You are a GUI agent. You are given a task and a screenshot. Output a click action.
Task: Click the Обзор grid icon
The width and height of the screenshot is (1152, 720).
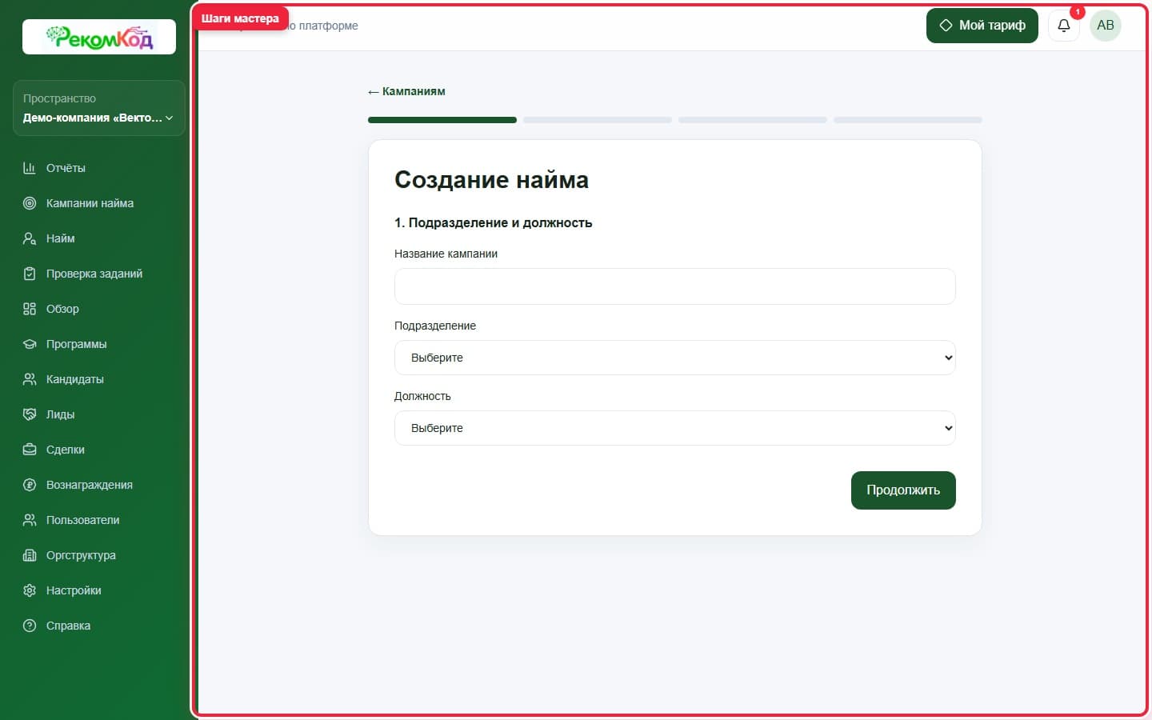(x=30, y=309)
